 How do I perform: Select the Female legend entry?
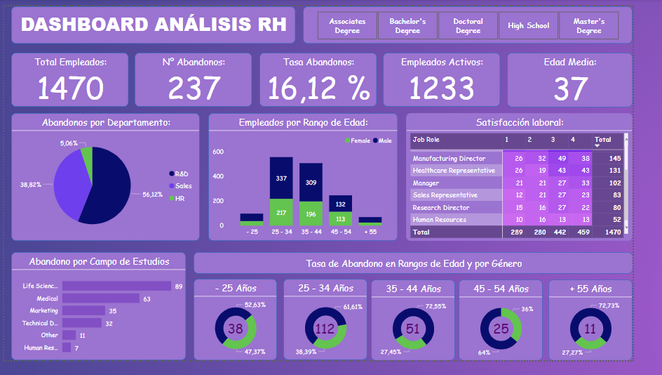358,140
